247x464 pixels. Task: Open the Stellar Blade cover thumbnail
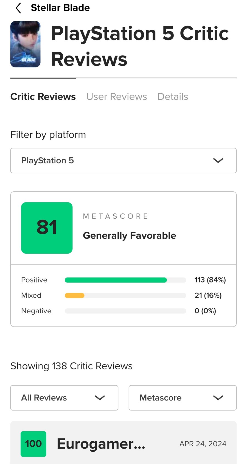[25, 44]
